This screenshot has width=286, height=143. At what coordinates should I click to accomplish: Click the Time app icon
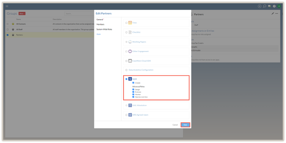click(130, 23)
